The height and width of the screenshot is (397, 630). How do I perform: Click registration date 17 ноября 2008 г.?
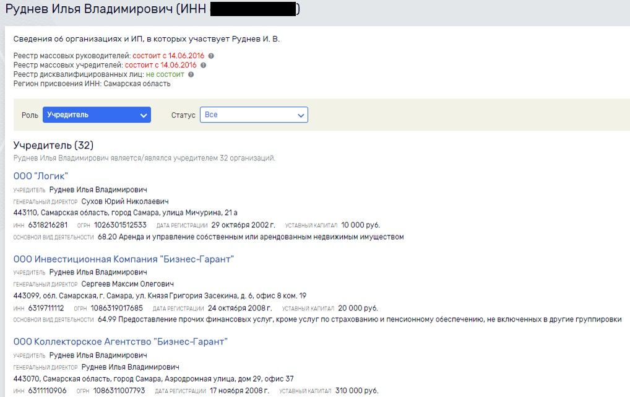tap(239, 391)
